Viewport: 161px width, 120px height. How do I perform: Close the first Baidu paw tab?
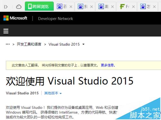tap(71, 7)
